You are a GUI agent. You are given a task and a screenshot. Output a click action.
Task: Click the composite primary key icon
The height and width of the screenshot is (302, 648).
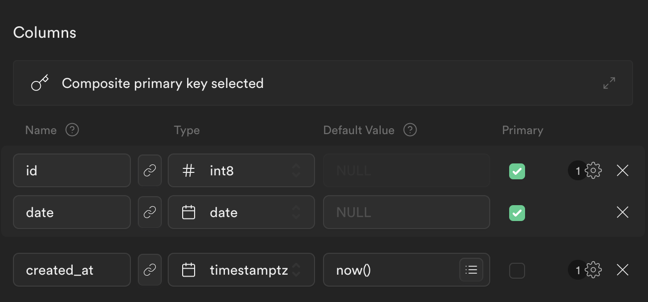[39, 82]
